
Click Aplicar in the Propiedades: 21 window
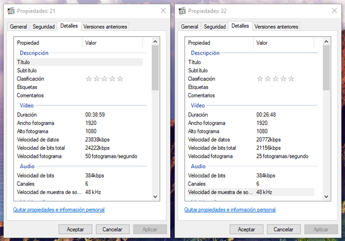pyautogui.click(x=150, y=230)
